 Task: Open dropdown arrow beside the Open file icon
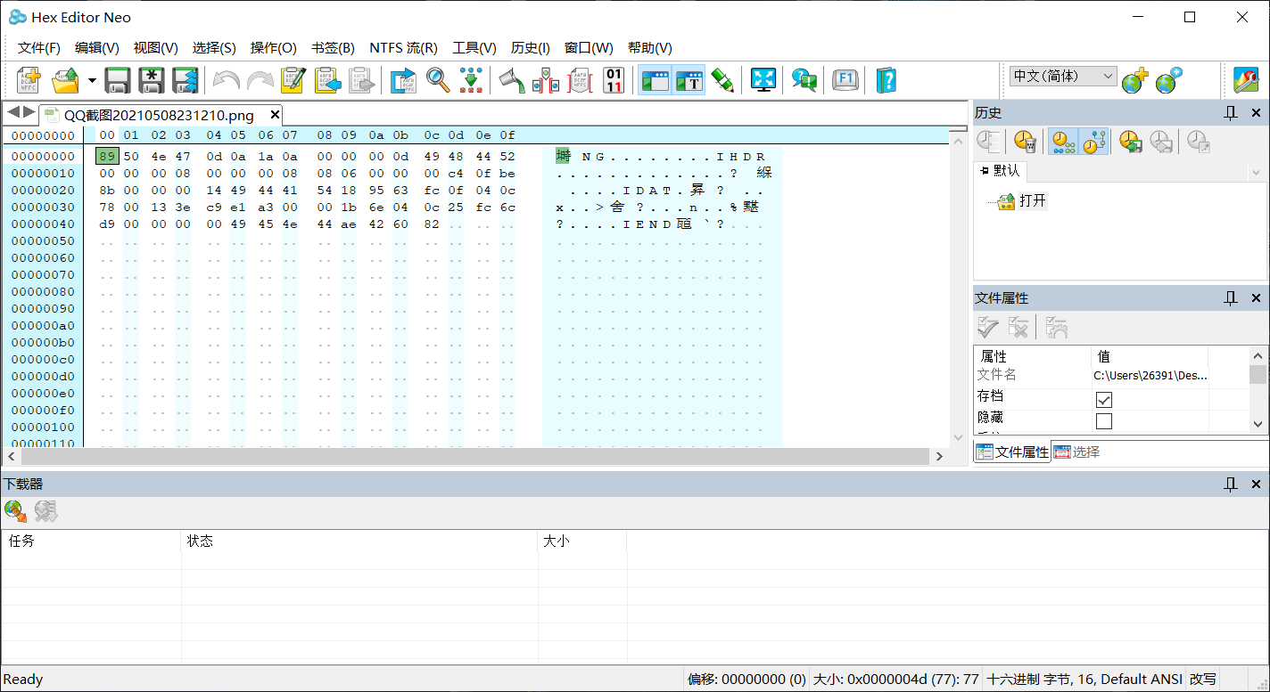[x=92, y=81]
